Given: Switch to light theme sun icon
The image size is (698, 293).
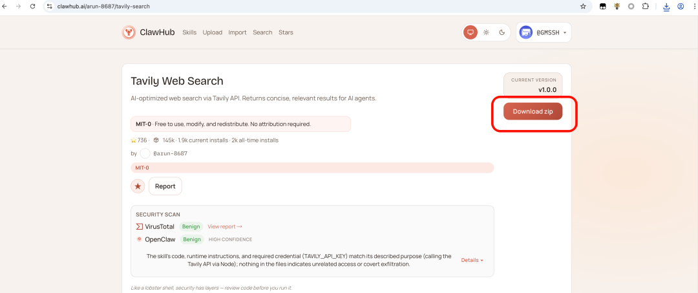Looking at the screenshot, I should pyautogui.click(x=486, y=32).
